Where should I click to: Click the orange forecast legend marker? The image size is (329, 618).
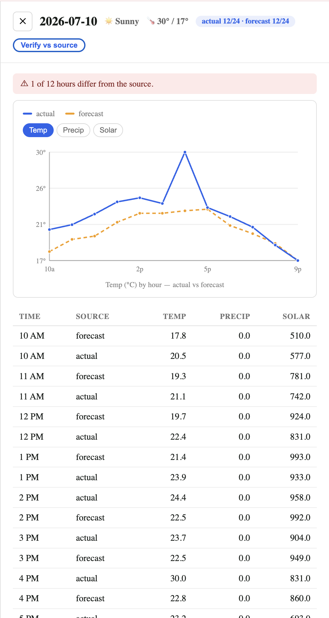pos(70,114)
